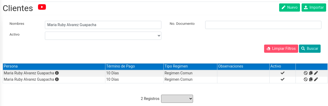Click the Clientes page heading
The image size is (328, 106).
[18, 8]
